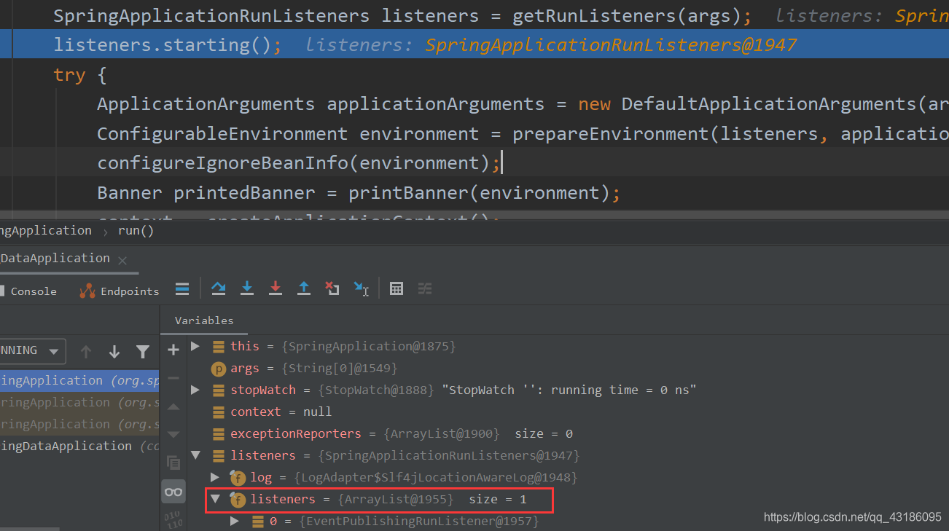The height and width of the screenshot is (531, 949).
Task: Select the ingDataApplication stack frame
Action: 79,446
